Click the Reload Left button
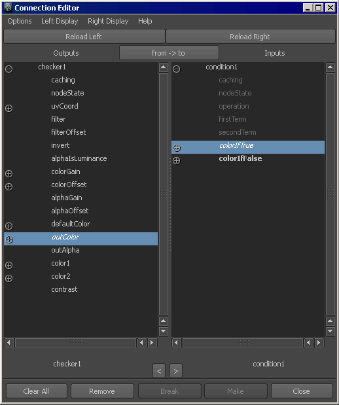Screen dimensions: 339x405 [x=84, y=37]
